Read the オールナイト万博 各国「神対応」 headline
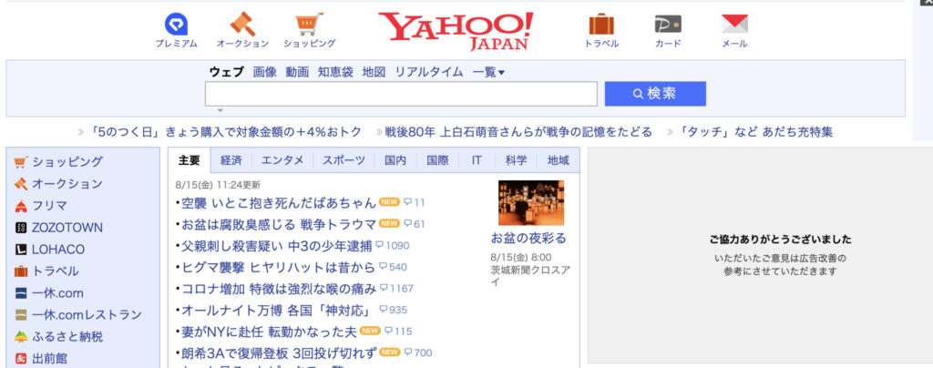 point(277,310)
